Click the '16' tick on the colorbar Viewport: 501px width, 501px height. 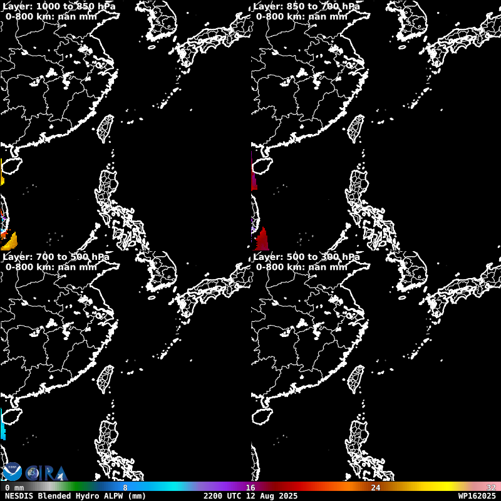(x=250, y=488)
